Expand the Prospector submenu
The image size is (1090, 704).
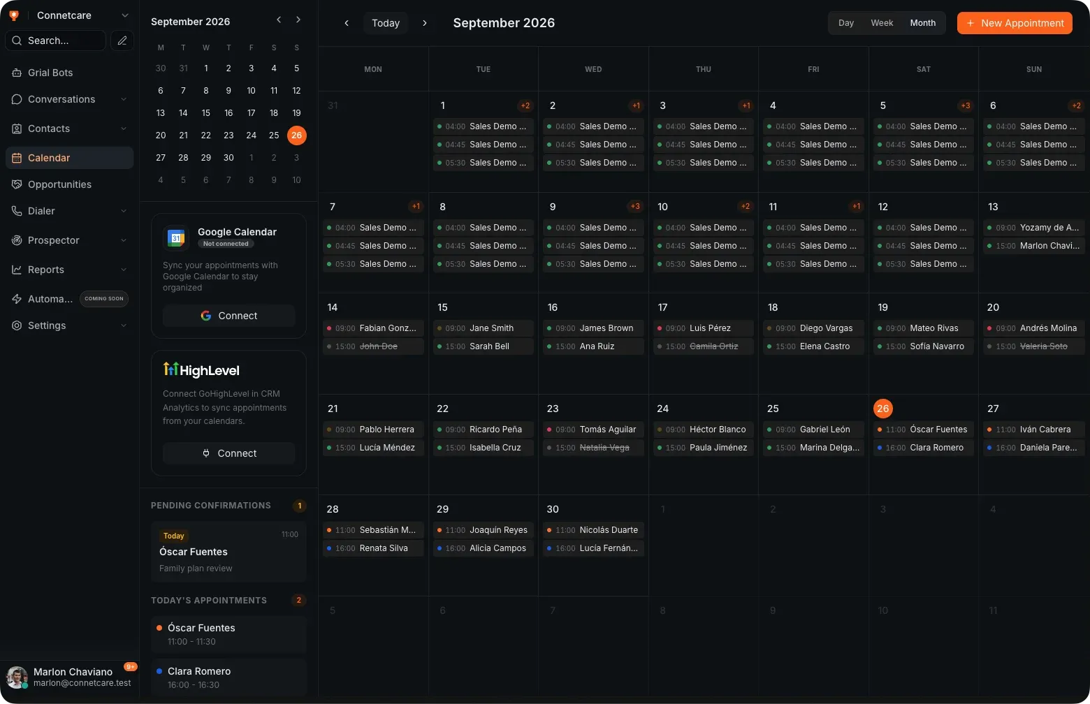click(x=124, y=240)
